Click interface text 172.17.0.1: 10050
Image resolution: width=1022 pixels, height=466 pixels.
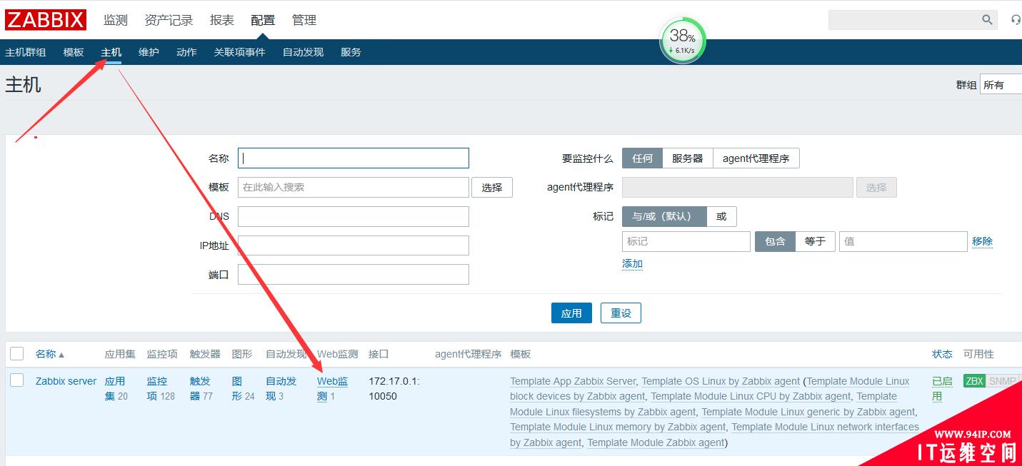click(x=394, y=388)
